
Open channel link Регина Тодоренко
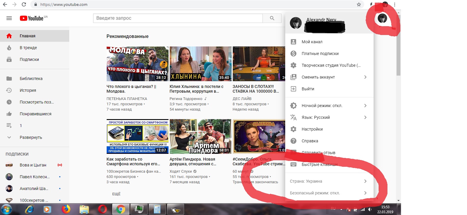click(x=186, y=99)
